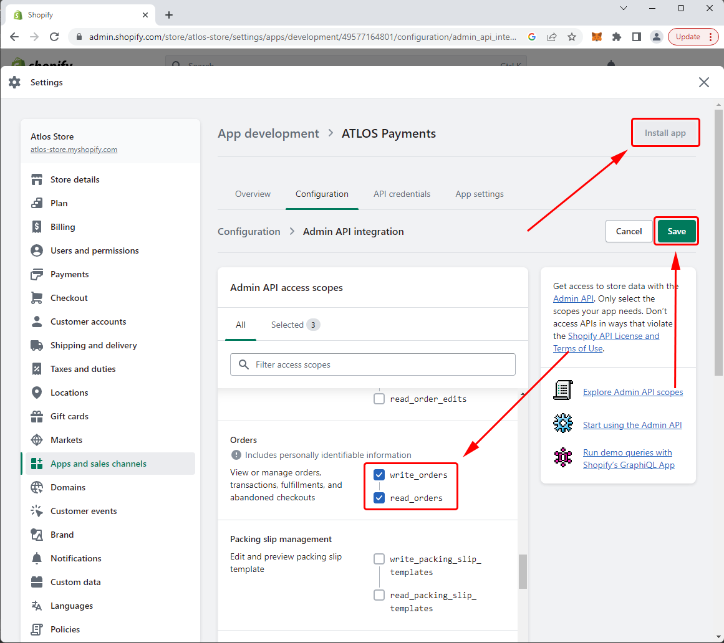The width and height of the screenshot is (724, 643).
Task: Reload the page in browser
Action: (x=54, y=37)
